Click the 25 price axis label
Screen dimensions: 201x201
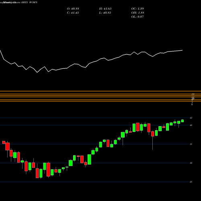coord(191,182)
